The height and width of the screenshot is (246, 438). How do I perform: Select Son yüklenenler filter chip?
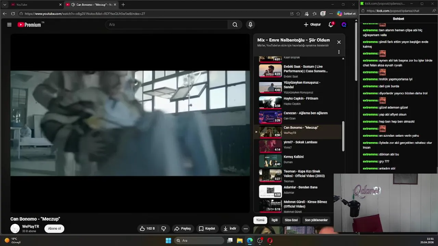tap(316, 220)
